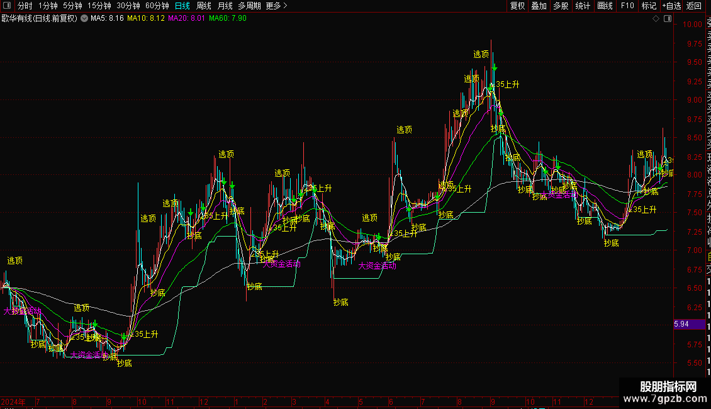Select the 30分钟 period tab
711x409 pixels.
128,6
